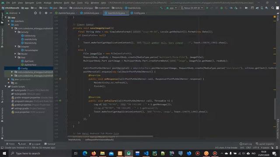The height and width of the screenshot is (157, 280).
Task: Collapse the Rest package node
Action: coord(16,57)
